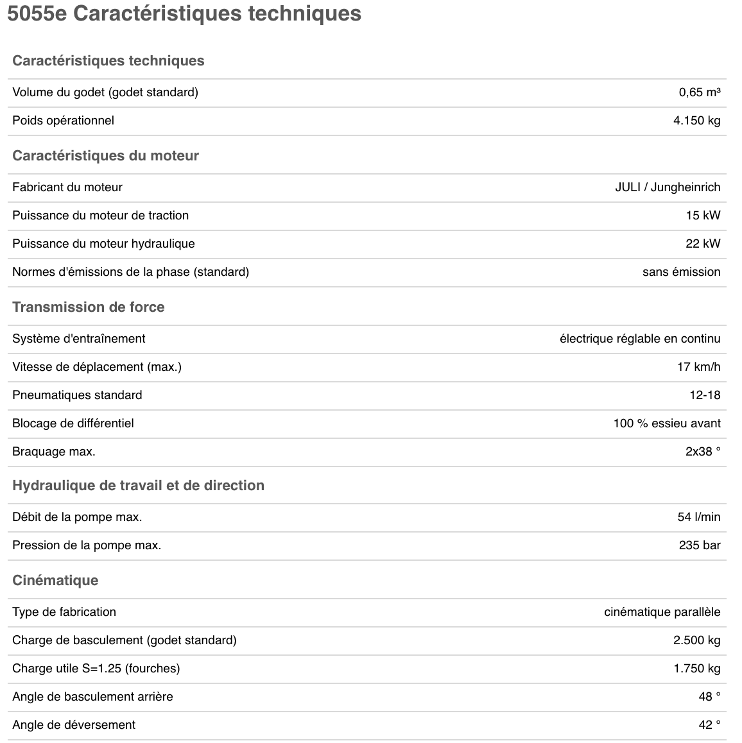
Task: Select électrique réglable en continu text
Action: [x=639, y=339]
